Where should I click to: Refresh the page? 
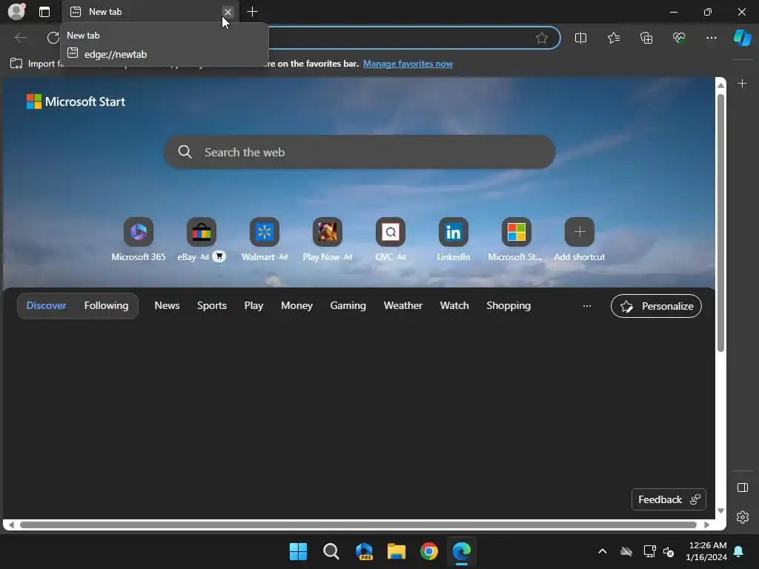(53, 38)
